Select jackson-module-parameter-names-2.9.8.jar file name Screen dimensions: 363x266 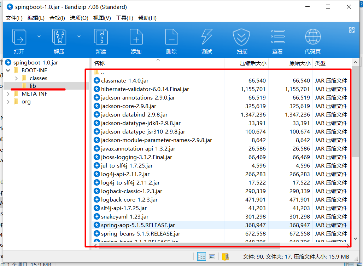click(157, 140)
